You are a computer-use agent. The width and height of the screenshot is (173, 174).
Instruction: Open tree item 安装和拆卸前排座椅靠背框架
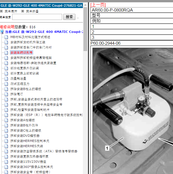click(x=31, y=58)
